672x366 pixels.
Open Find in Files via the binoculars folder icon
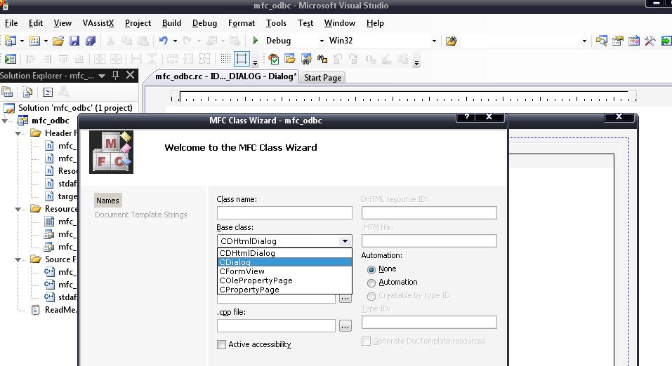[x=451, y=41]
